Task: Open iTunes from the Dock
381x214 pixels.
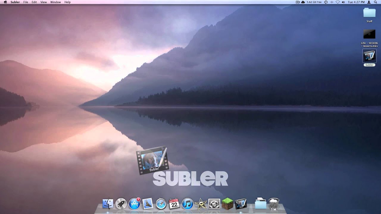Action: (188, 204)
